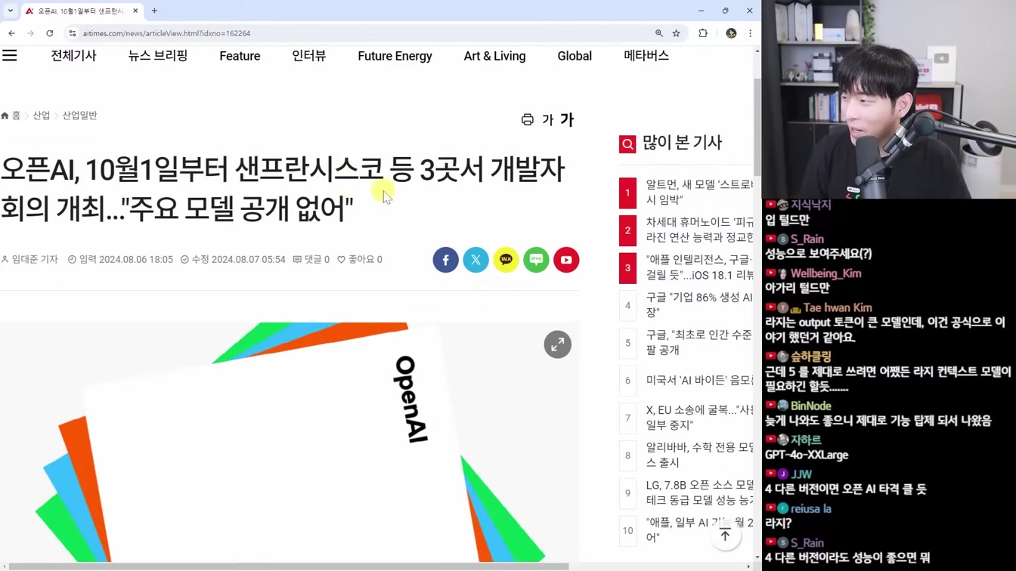The image size is (1016, 571).
Task: Click chat message GPT-4o-XXLarge
Action: (807, 455)
